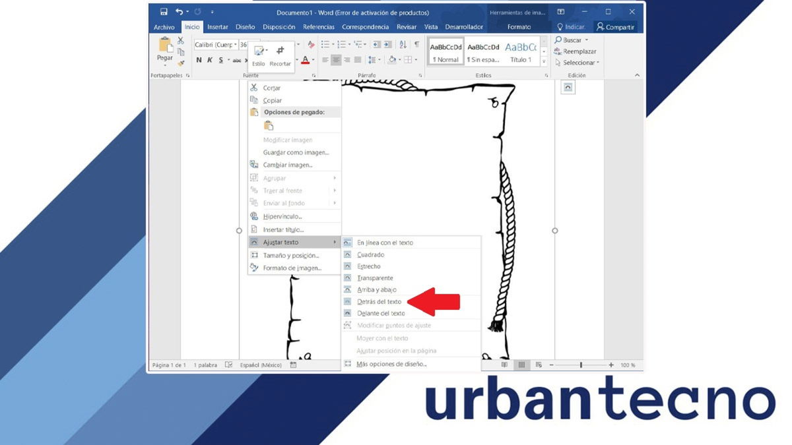Click the Compartir button
Screen dimensions: 792x445
pyautogui.click(x=615, y=27)
